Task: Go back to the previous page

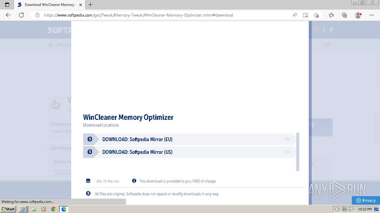Action: point(8,15)
